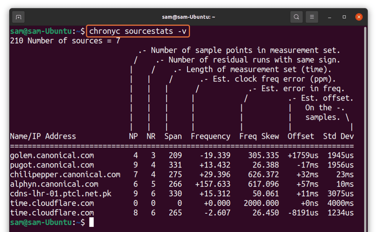
Task: Open a new terminal tab
Action: 18,17
